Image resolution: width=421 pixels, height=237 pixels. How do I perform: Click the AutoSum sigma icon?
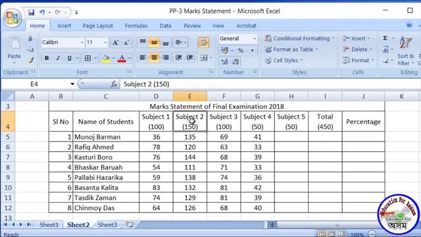(385, 38)
